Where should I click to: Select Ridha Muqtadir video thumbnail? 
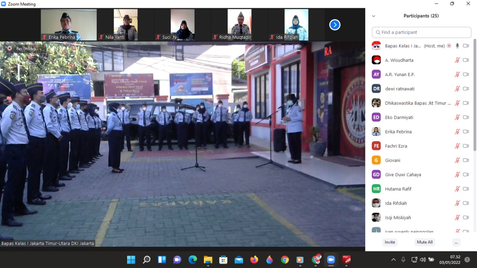click(240, 25)
